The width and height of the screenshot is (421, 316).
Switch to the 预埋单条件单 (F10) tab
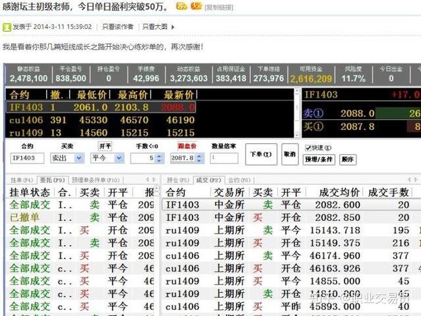95,180
